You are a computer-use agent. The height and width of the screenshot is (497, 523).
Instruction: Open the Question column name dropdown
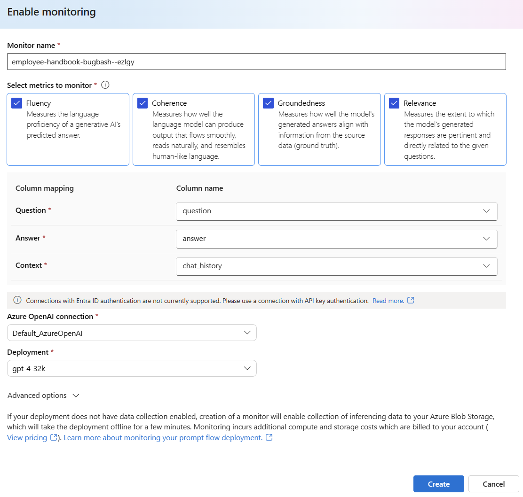336,211
